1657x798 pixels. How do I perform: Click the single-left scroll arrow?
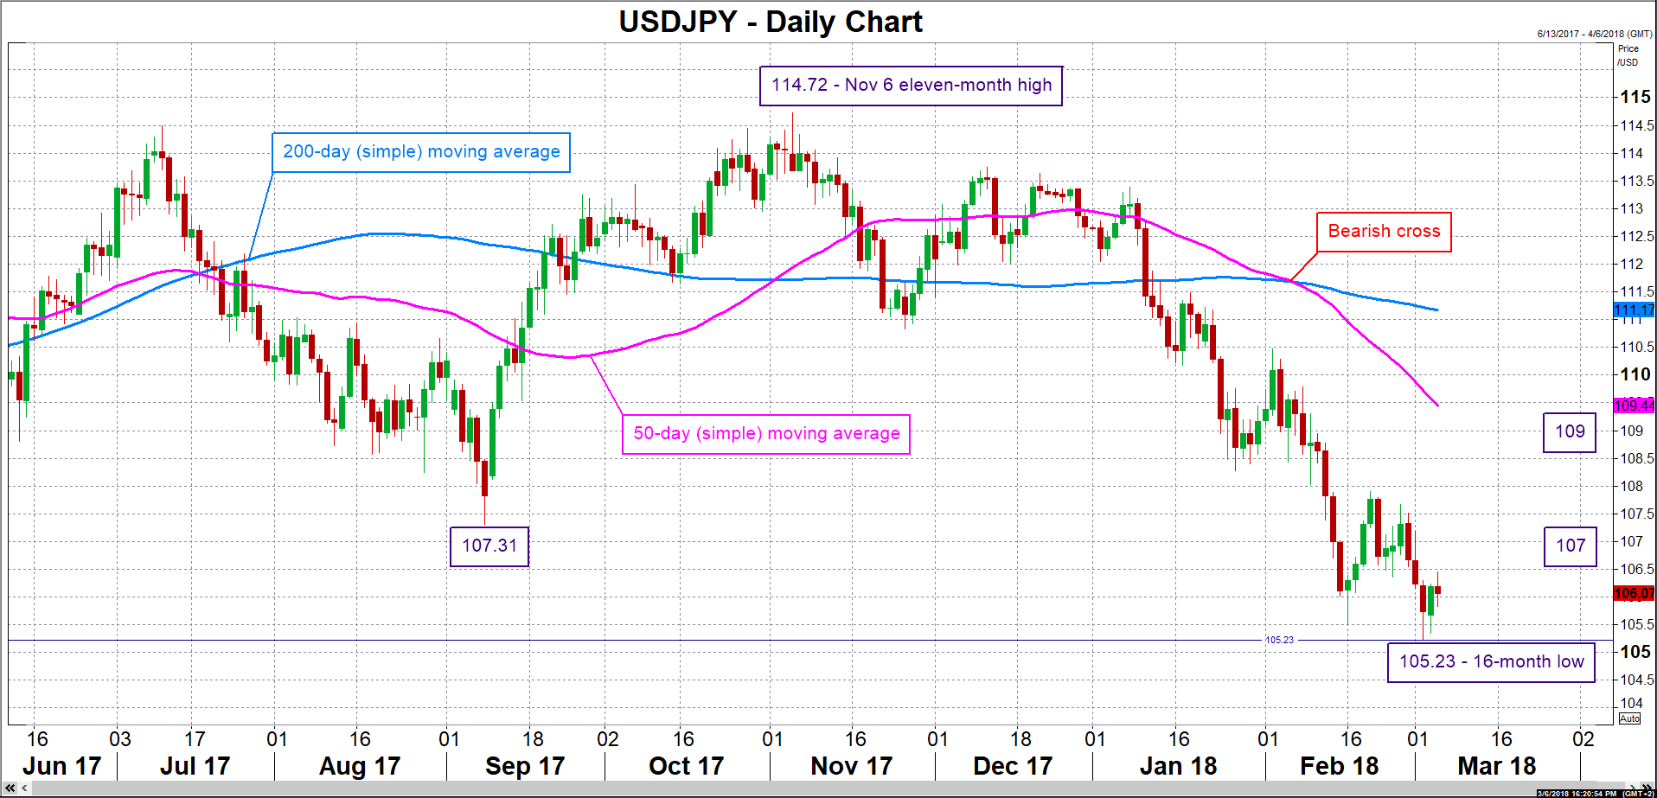pyautogui.click(x=24, y=788)
